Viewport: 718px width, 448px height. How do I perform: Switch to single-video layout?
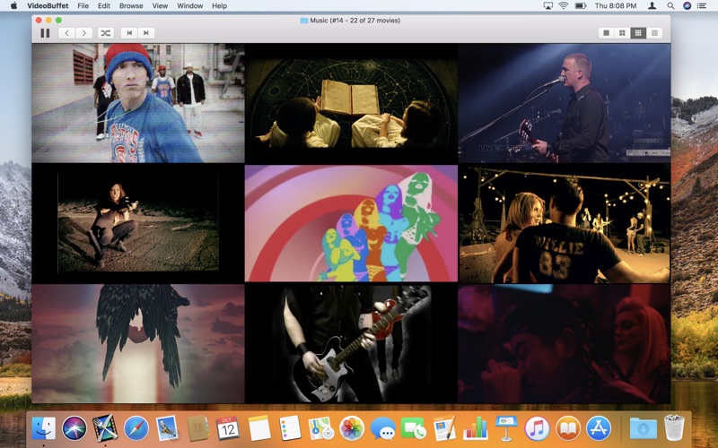[607, 33]
